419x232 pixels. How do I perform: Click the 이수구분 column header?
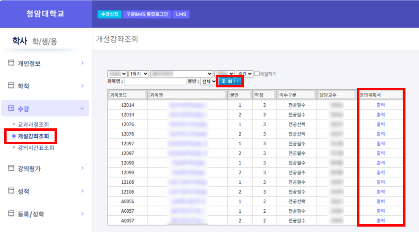(x=297, y=95)
